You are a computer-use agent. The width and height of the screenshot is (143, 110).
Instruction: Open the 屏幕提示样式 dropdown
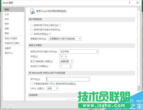[65, 39]
